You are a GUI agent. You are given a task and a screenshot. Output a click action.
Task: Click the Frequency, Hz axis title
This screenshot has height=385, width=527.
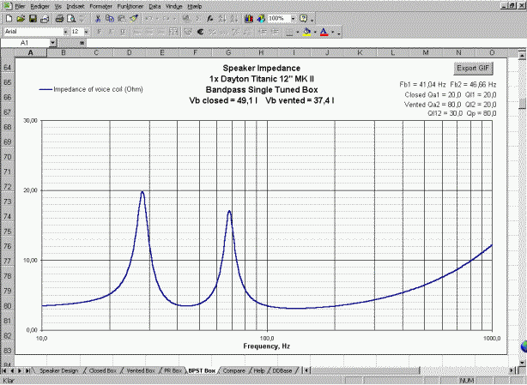267,346
